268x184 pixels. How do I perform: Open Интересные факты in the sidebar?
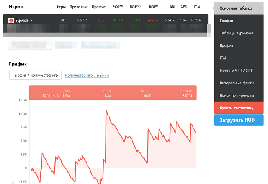[x=239, y=83]
